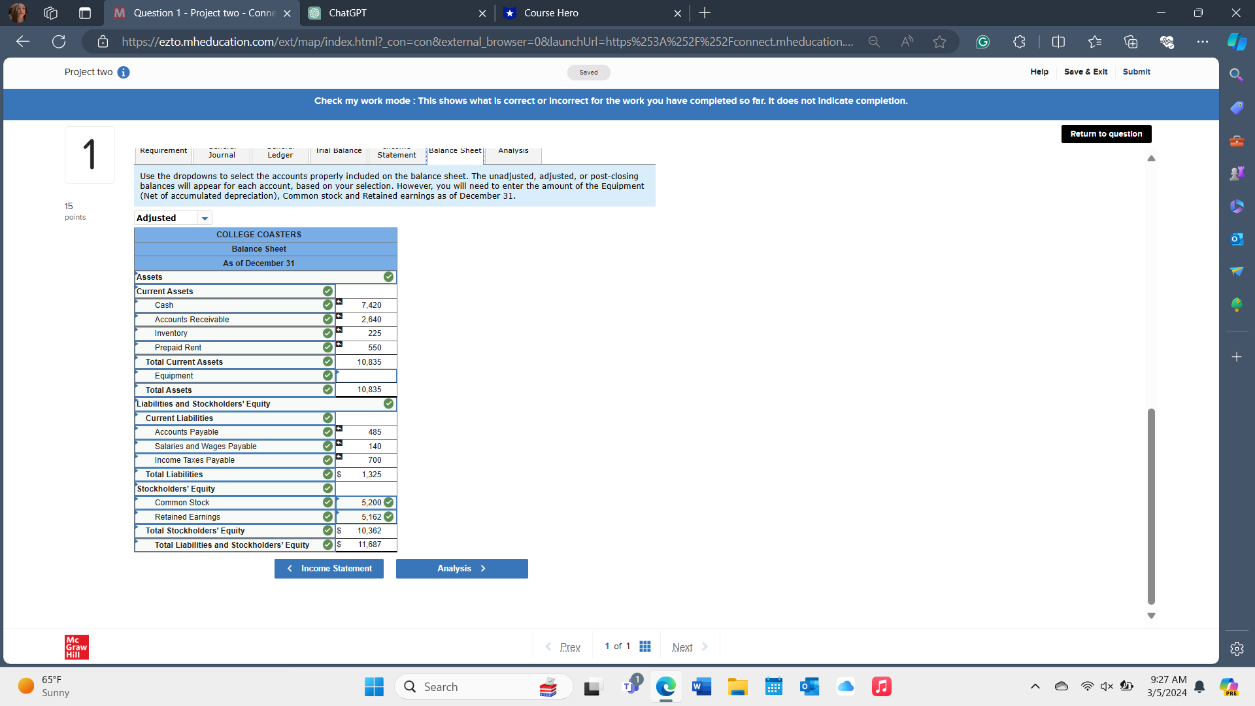This screenshot has width=1255, height=706.
Task: Start Read aloud for this page
Action: [907, 41]
